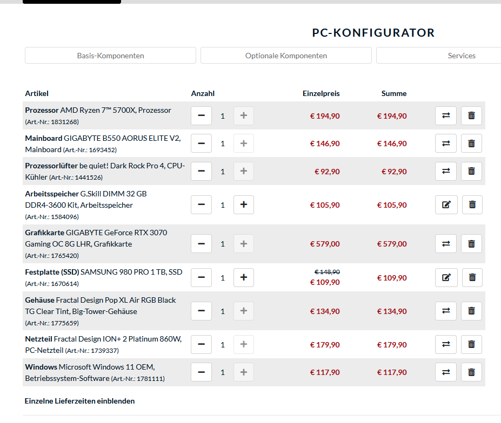Increase Grafikkarte RTX 3070 quantity
Viewport: 501px width, 423px height.
(x=243, y=244)
